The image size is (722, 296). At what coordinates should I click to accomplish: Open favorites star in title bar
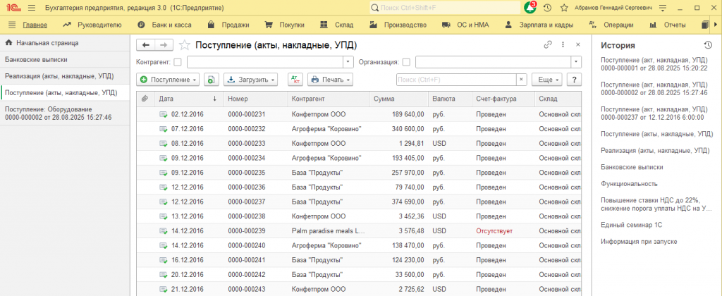coord(563,8)
